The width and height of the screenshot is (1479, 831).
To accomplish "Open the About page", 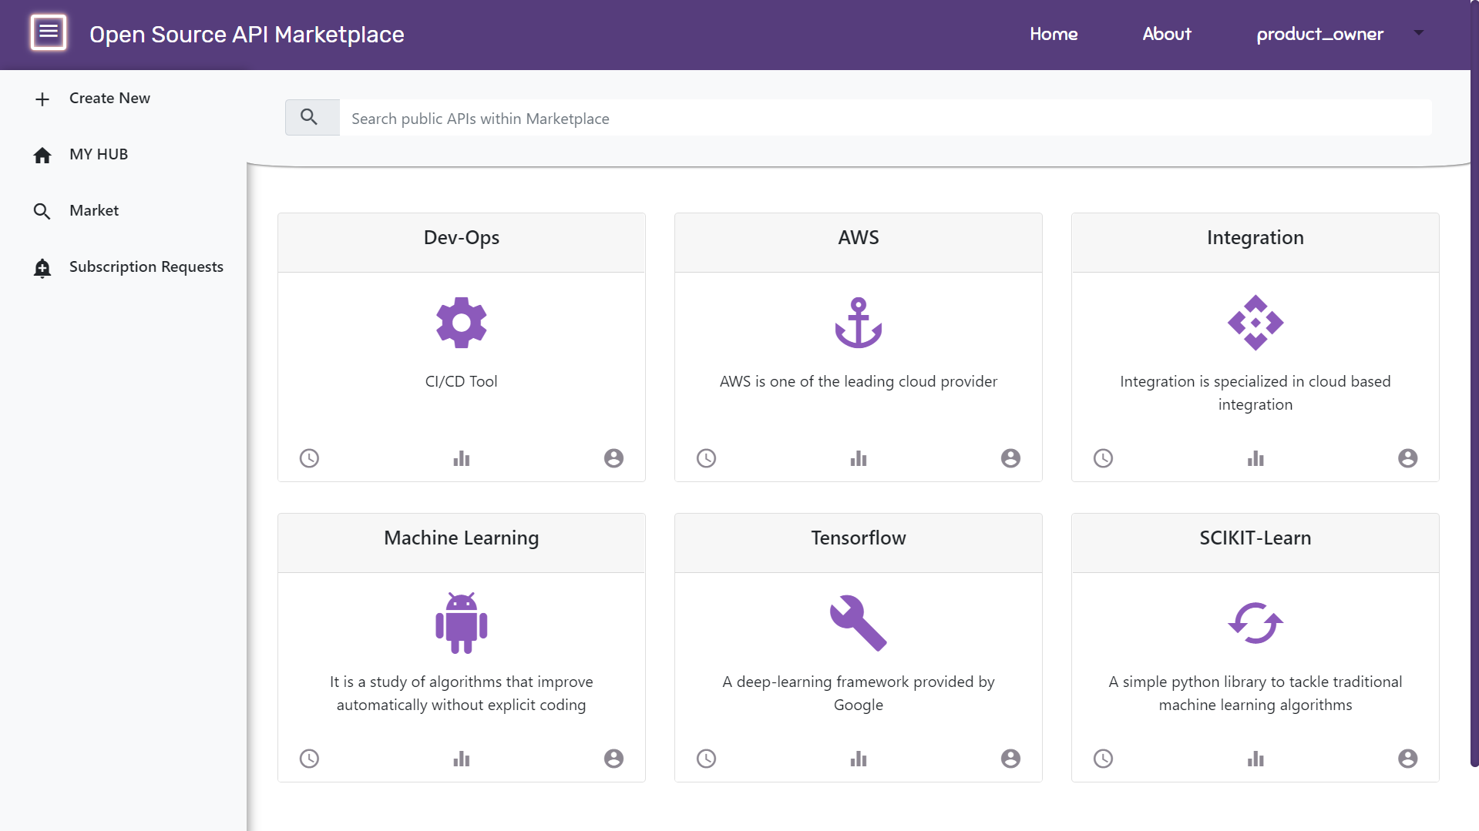I will click(1166, 34).
